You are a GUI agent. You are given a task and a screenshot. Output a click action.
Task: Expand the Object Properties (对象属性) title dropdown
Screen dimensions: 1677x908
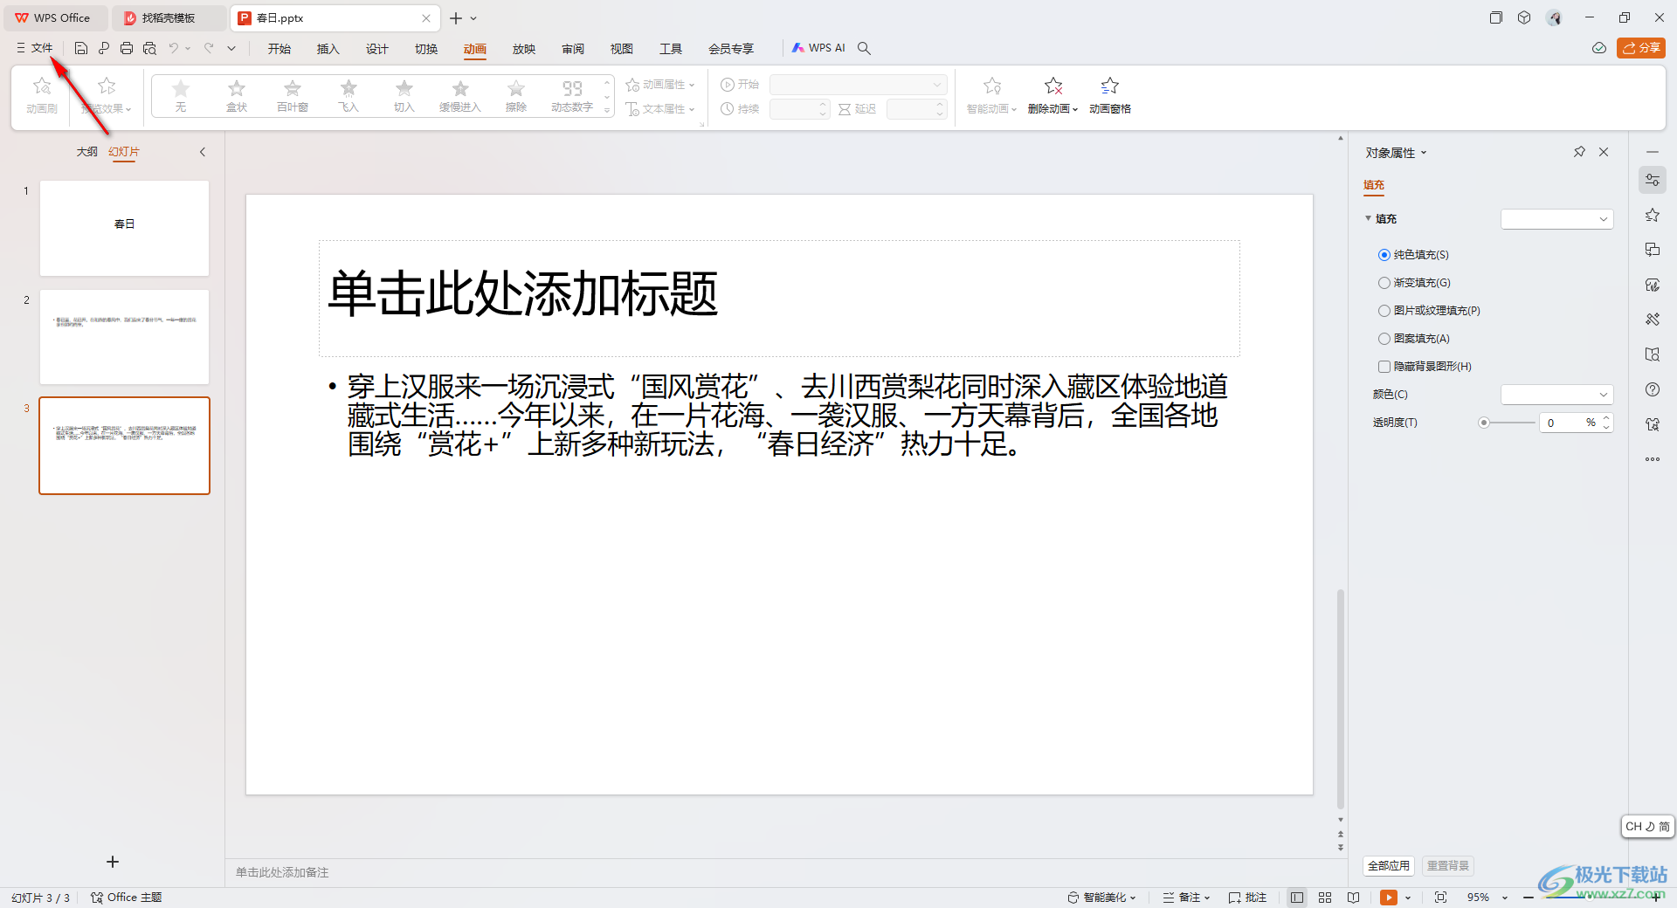(1396, 153)
